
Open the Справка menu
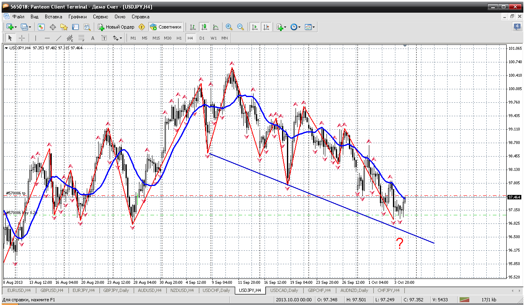pyautogui.click(x=141, y=17)
